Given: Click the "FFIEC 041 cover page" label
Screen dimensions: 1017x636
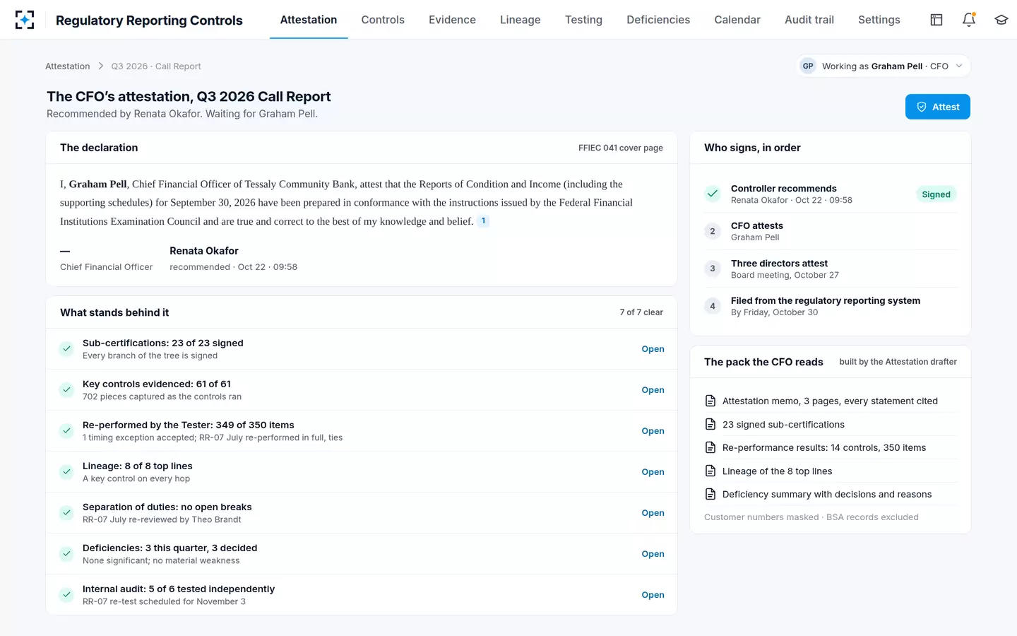Looking at the screenshot, I should pos(621,148).
